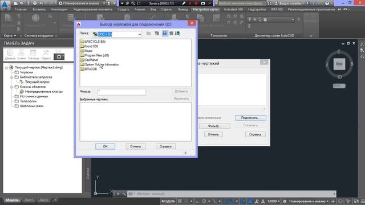Open the Карта panel dropdown
Screen dimensions: 365x205
(x=10, y=35)
